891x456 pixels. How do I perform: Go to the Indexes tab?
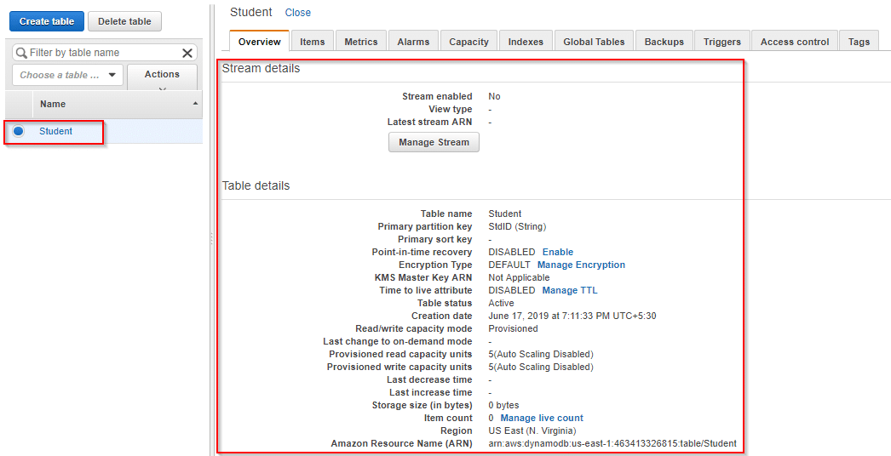click(526, 42)
